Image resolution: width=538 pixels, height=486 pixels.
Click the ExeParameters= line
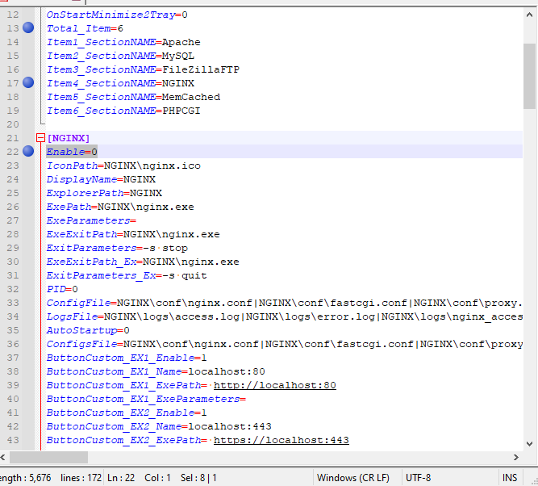pyautogui.click(x=91, y=220)
